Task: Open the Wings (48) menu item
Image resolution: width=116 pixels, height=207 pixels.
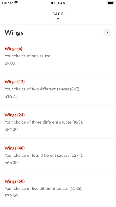Action: click(x=58, y=155)
